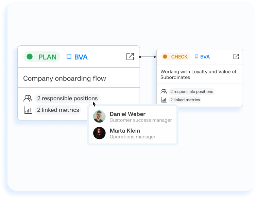The width and height of the screenshot is (257, 199).
Task: Click Customer success manager role text
Action: (x=141, y=120)
